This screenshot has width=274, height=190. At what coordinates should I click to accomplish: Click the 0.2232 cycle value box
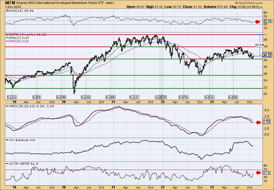pyautogui.click(x=12, y=97)
